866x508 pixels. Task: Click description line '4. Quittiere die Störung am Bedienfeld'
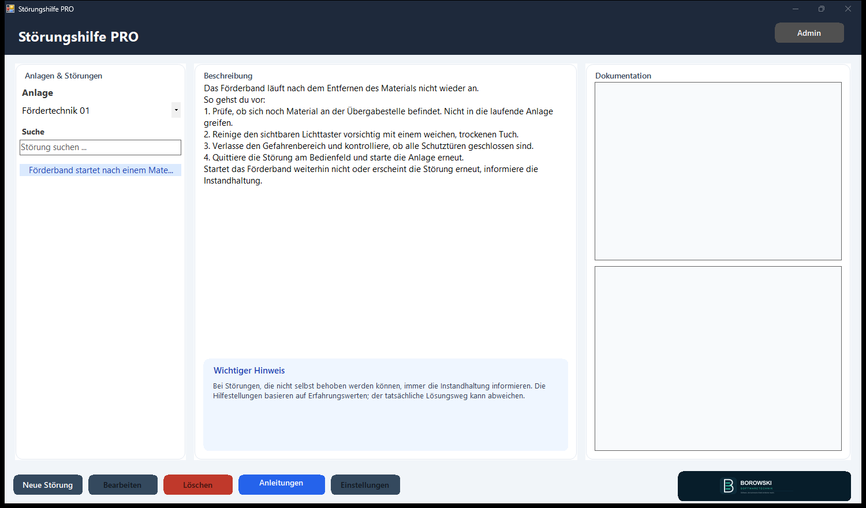(334, 158)
